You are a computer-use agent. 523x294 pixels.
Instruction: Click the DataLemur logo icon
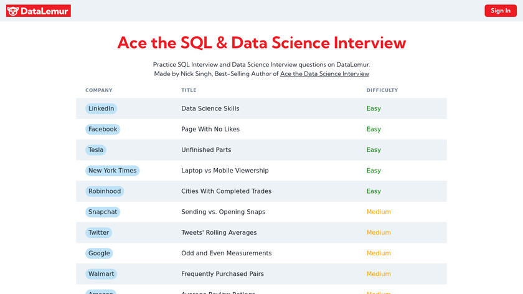pos(14,11)
